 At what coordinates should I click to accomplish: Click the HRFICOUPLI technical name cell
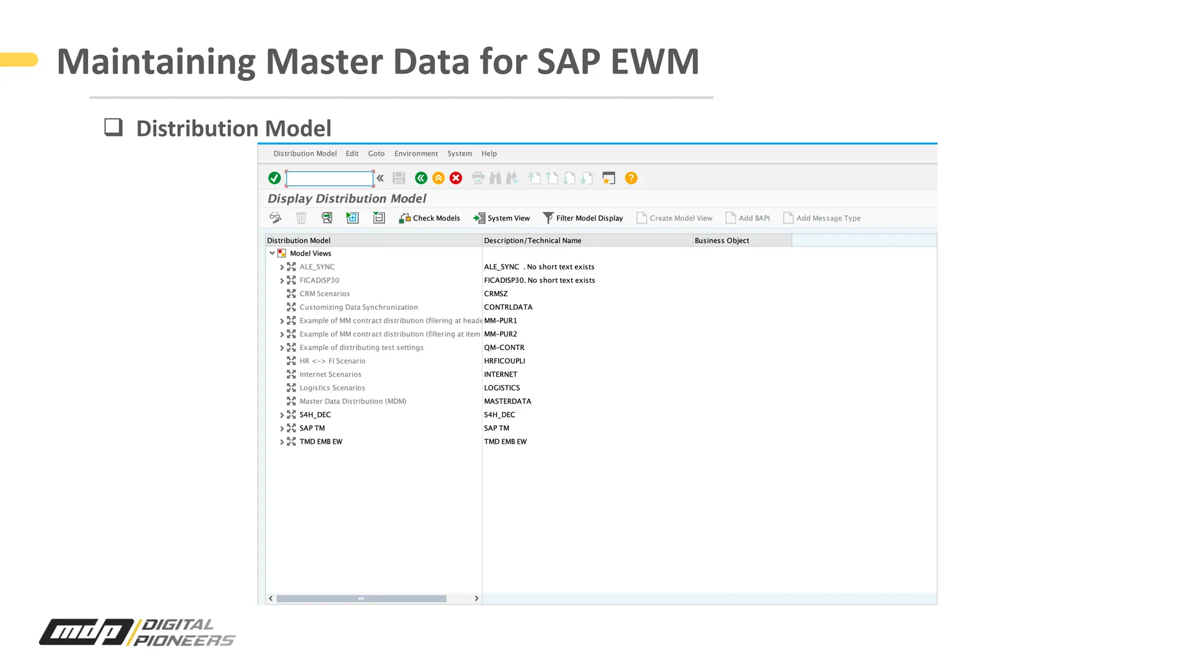[x=504, y=361]
